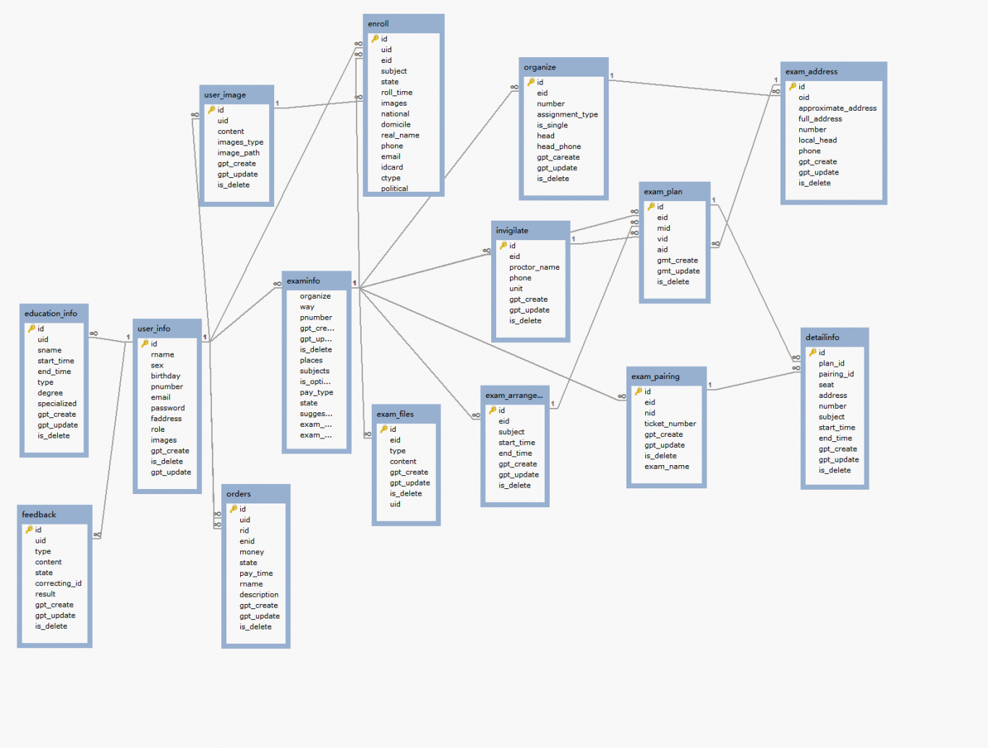This screenshot has width=988, height=748.
Task: Click the password field in user_info
Action: 167,408
